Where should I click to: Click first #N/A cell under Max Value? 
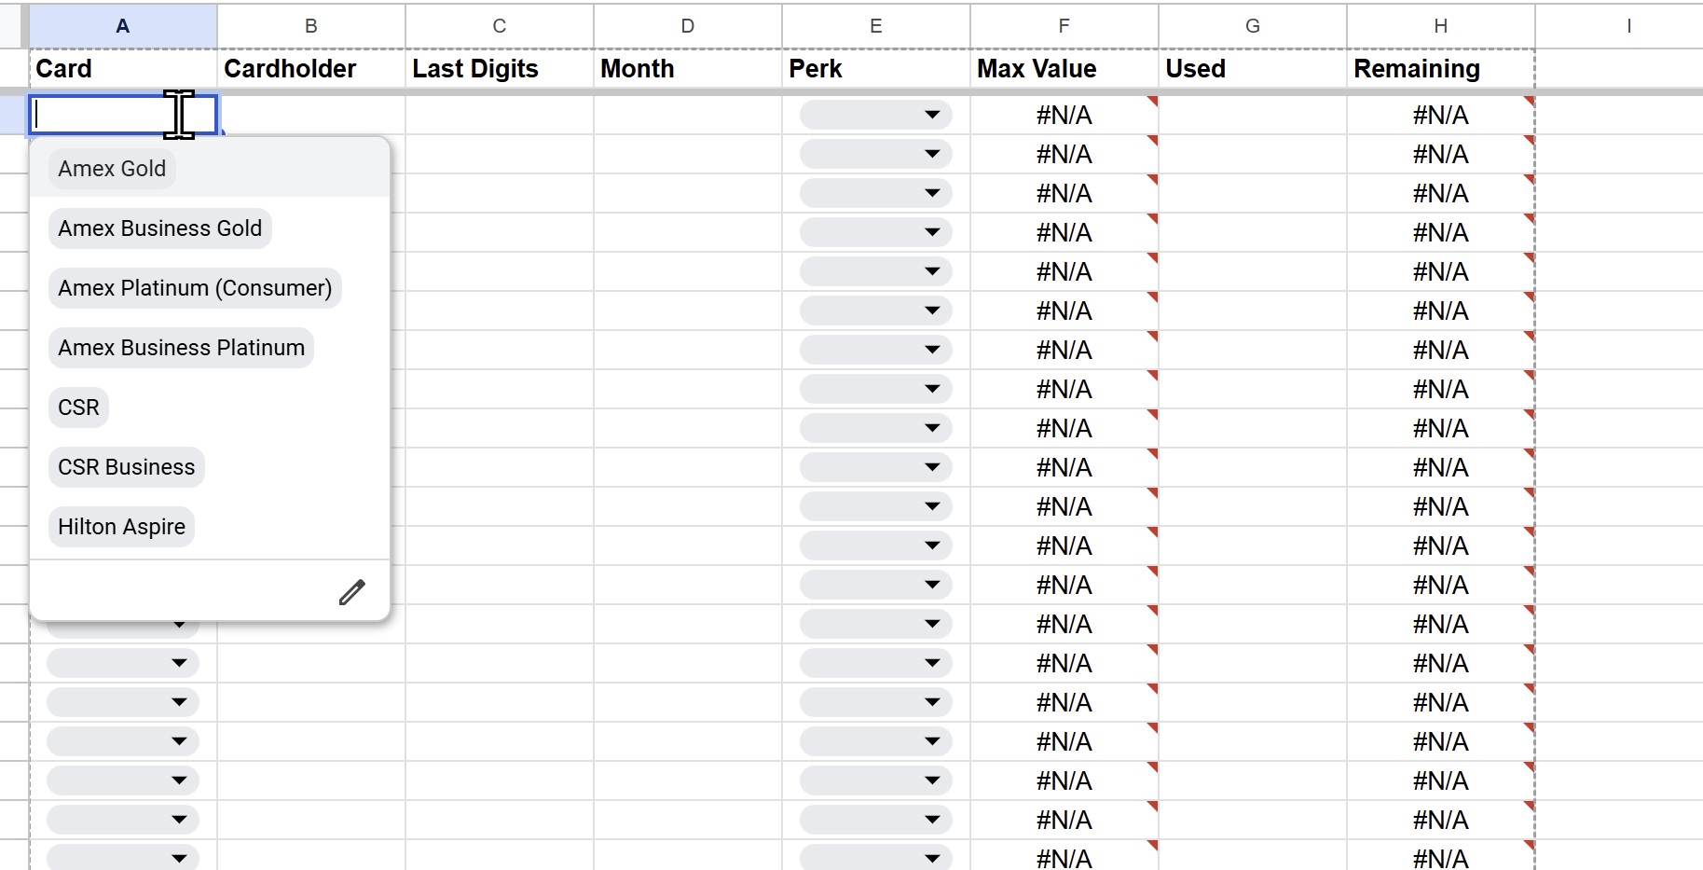(1064, 115)
